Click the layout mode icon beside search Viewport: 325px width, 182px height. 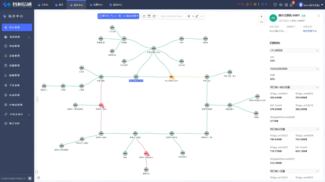[x=189, y=16]
